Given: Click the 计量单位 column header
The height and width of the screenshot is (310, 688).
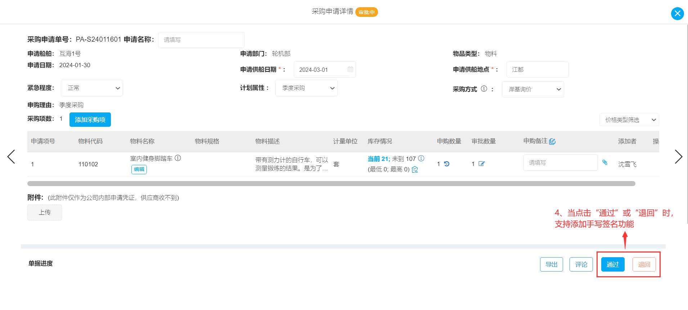Looking at the screenshot, I should [345, 141].
